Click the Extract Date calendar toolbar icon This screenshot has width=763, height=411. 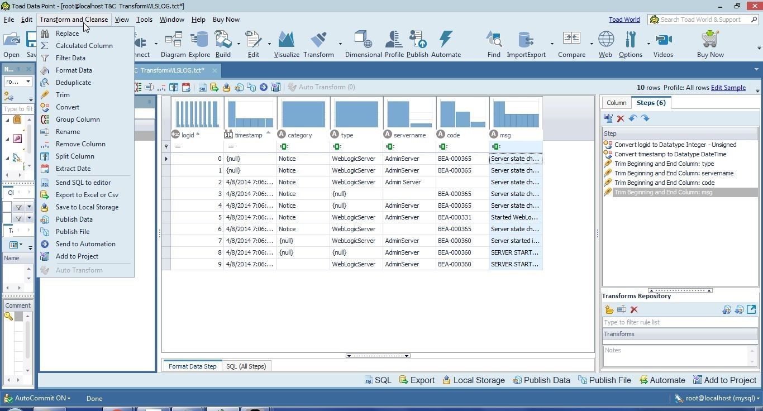pos(186,87)
